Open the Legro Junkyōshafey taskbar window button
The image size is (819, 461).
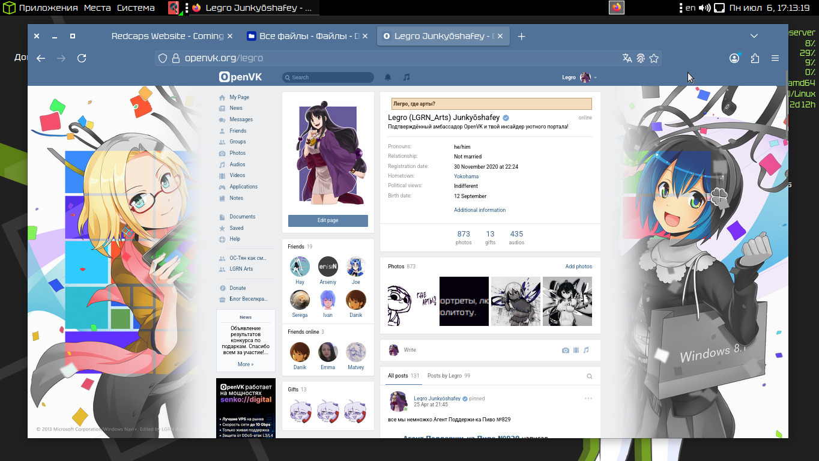(255, 8)
